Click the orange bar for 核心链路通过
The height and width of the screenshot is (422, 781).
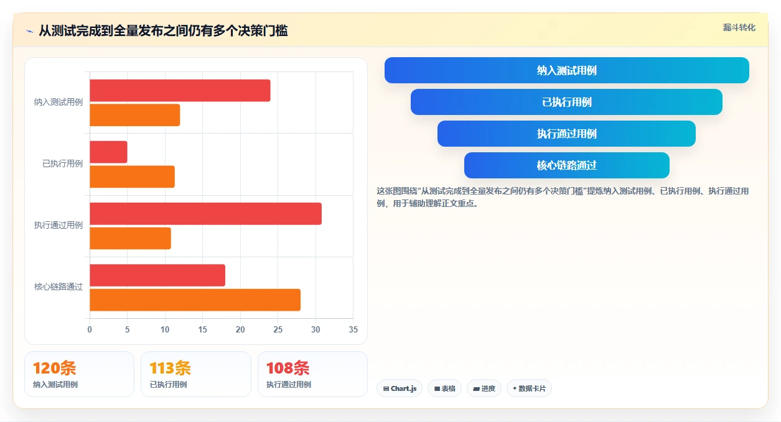click(x=195, y=300)
